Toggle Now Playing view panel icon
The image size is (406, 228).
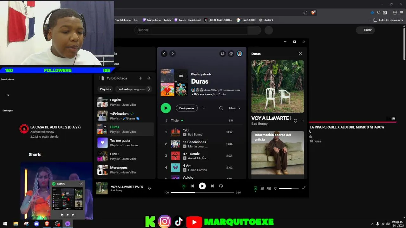pos(255,188)
